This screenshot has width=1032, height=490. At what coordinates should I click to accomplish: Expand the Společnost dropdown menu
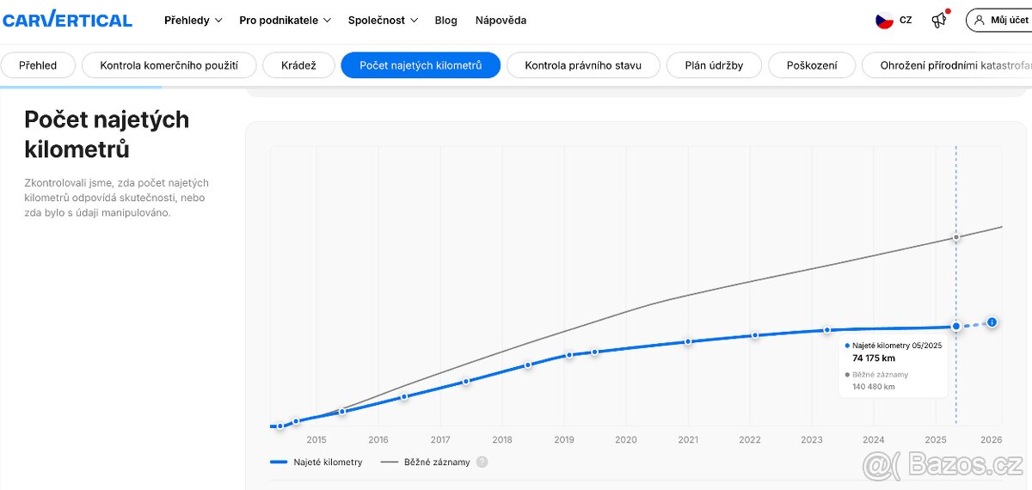coord(383,20)
